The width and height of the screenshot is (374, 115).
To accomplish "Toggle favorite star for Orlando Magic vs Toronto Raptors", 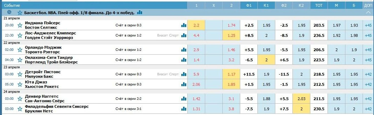I will [20, 50].
